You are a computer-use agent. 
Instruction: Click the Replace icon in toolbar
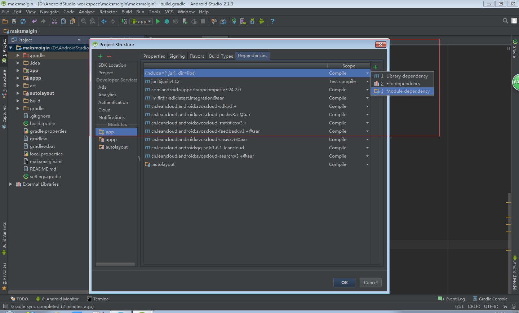tap(93, 21)
